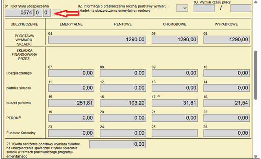Click field 21 PFRON chorobowe
Screen dimensions: 261x159
[175, 118]
